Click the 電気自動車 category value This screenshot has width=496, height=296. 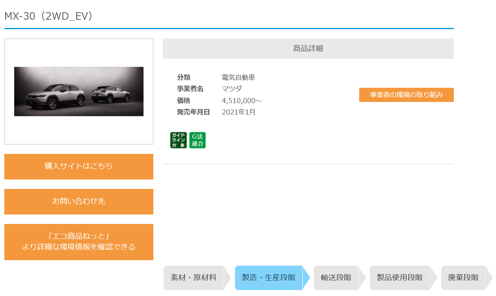239,78
